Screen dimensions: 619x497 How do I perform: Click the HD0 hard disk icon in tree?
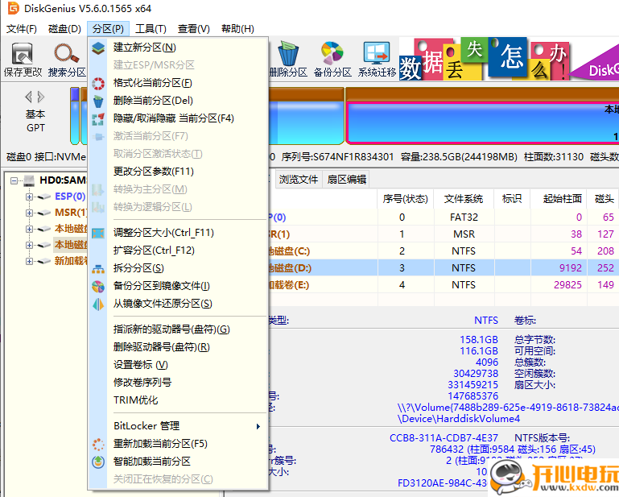(x=29, y=180)
